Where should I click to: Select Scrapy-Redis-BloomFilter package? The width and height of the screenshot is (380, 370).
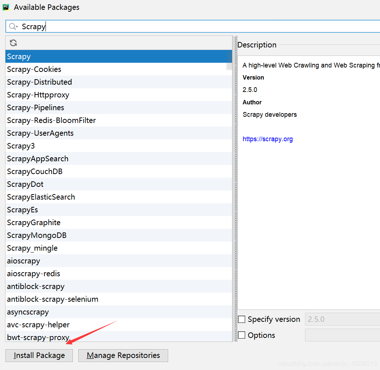tap(119, 120)
